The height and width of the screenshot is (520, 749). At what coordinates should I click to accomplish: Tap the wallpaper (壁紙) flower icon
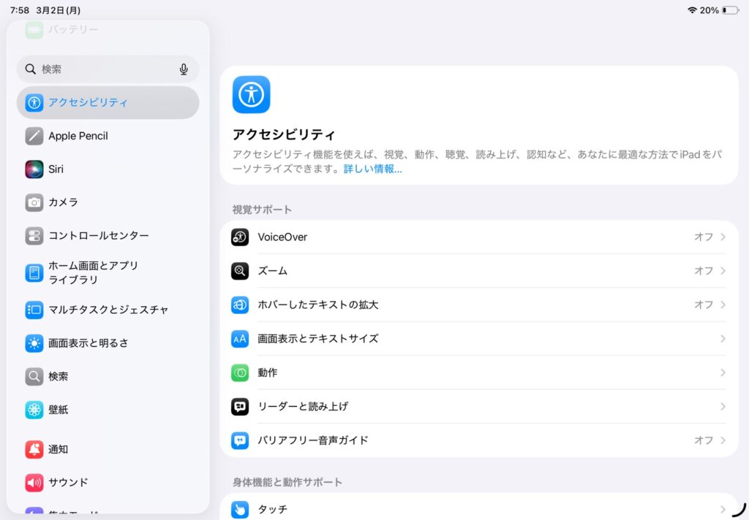pyautogui.click(x=34, y=410)
